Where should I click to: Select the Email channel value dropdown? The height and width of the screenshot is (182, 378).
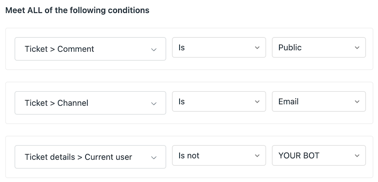(318, 102)
